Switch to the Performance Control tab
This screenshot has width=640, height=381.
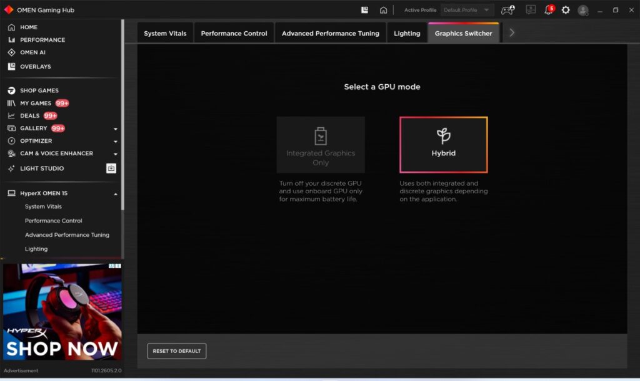pos(234,33)
